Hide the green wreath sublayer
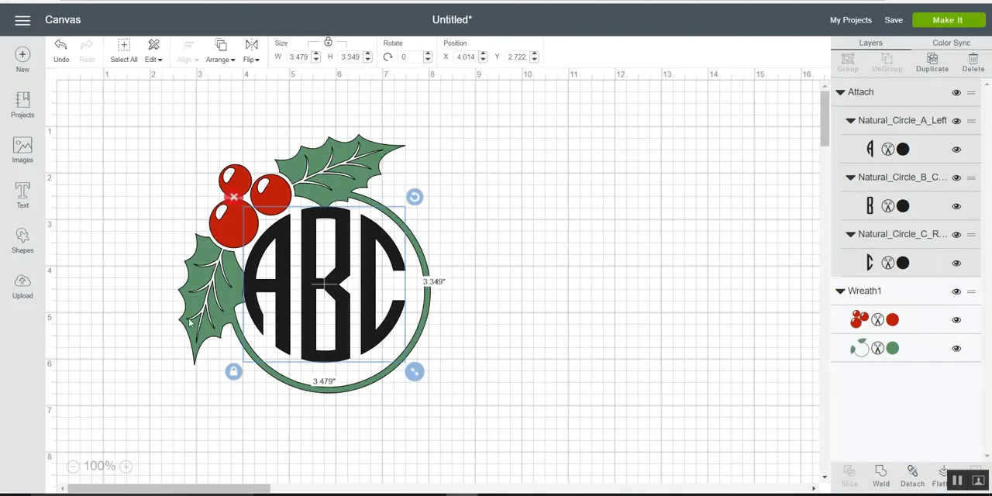This screenshot has width=992, height=496. pyautogui.click(x=956, y=349)
